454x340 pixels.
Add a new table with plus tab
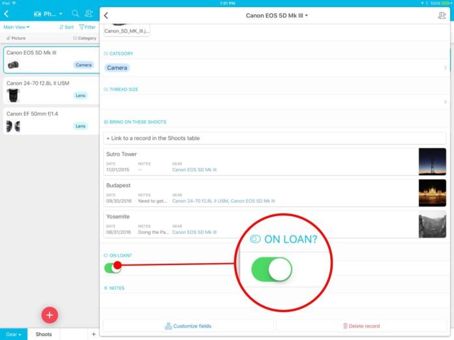tap(93, 334)
